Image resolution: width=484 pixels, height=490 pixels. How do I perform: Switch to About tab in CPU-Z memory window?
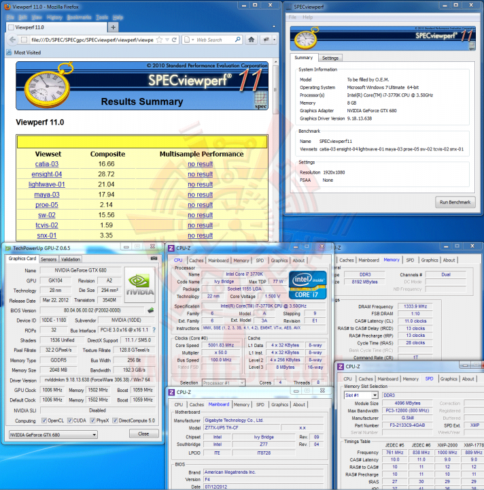[449, 260]
